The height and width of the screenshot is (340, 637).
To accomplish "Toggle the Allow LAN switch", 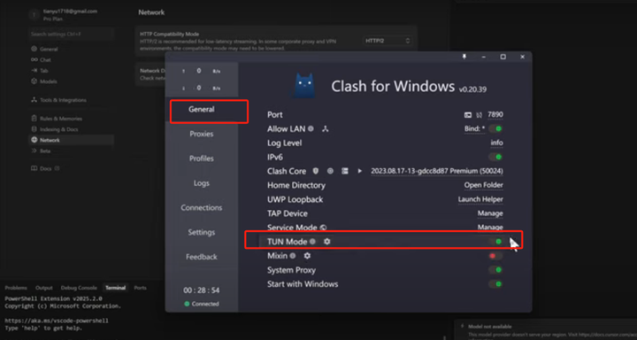I will 495,129.
